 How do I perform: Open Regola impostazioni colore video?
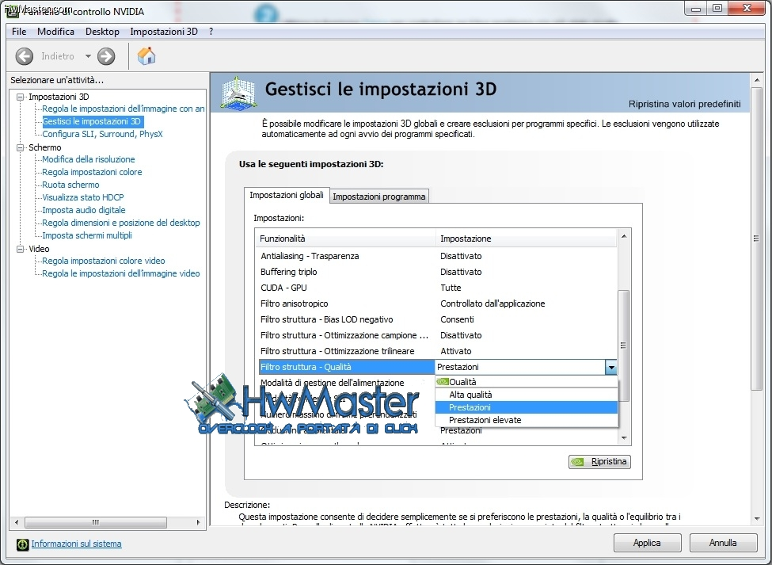click(104, 261)
